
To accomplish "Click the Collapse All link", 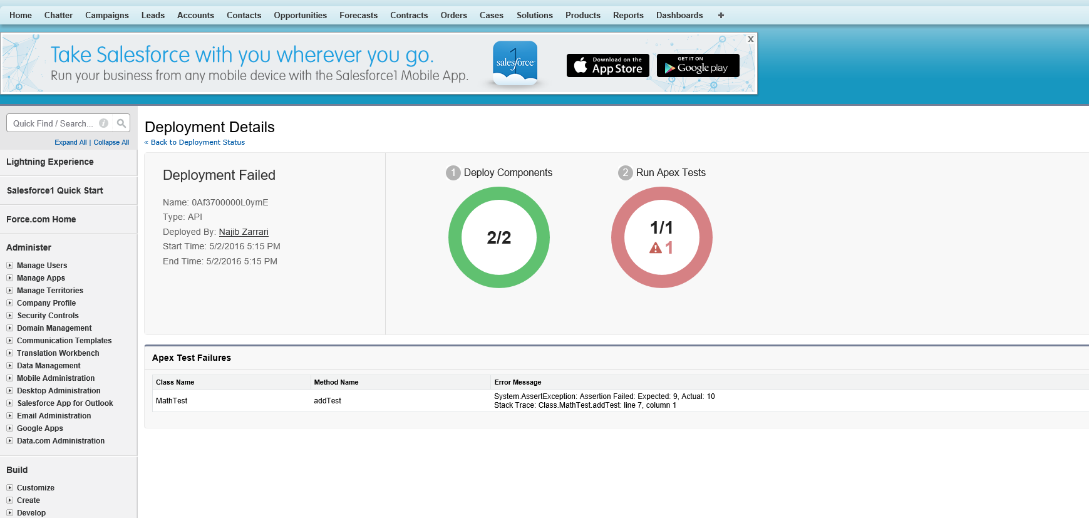I will [x=111, y=142].
